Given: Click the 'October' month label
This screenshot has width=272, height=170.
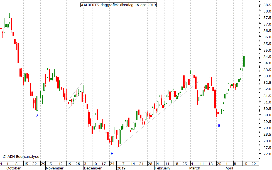Looking at the screenshot, I should coord(13,168).
